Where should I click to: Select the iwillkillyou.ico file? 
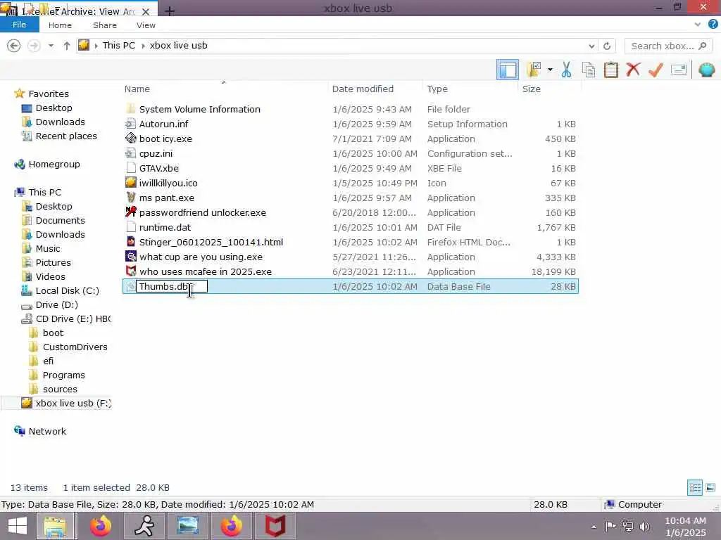pos(168,183)
